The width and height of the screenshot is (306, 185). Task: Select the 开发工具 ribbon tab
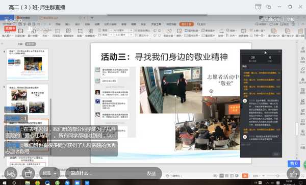tap(156, 24)
